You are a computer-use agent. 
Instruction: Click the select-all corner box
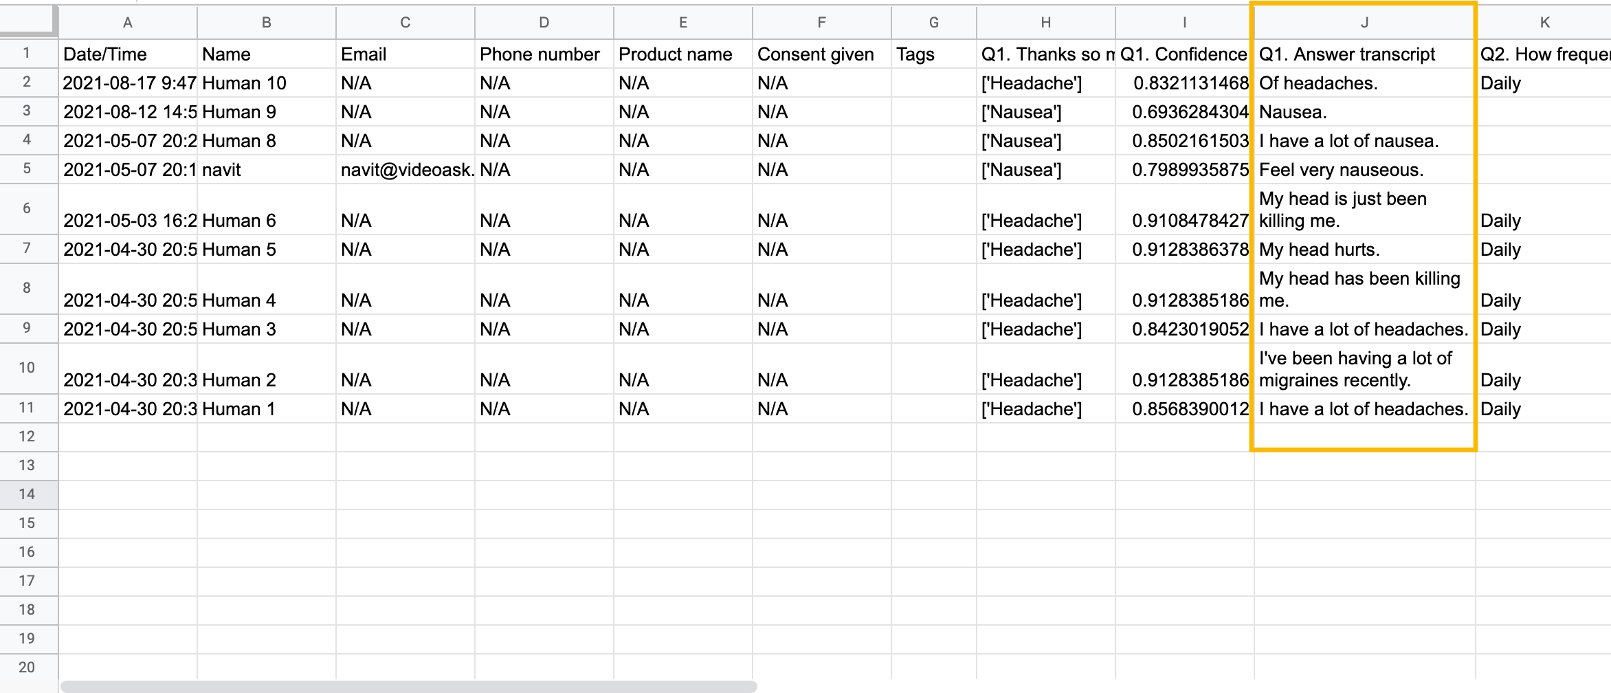pyautogui.click(x=28, y=22)
